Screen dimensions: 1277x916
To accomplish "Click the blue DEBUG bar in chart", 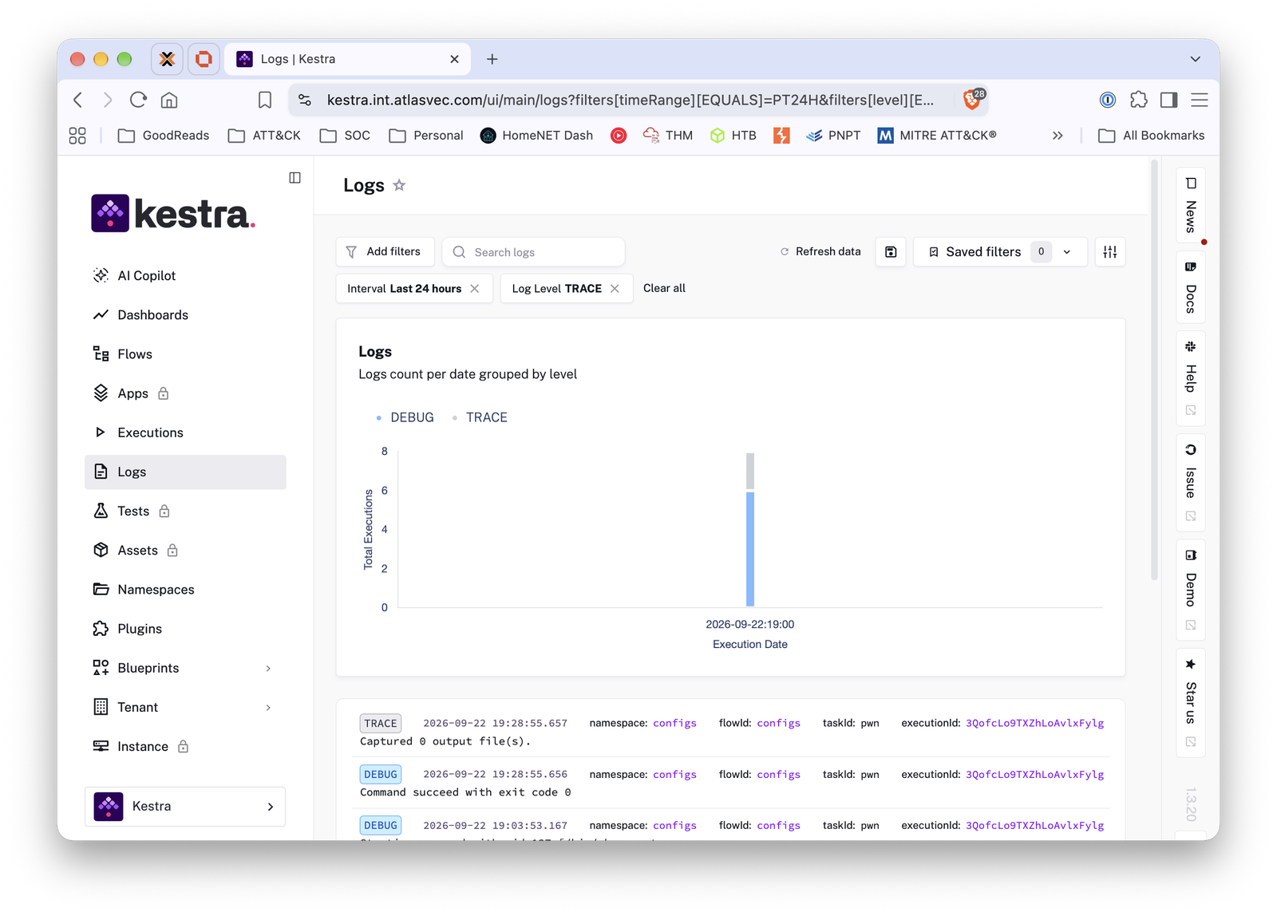I will coord(750,550).
